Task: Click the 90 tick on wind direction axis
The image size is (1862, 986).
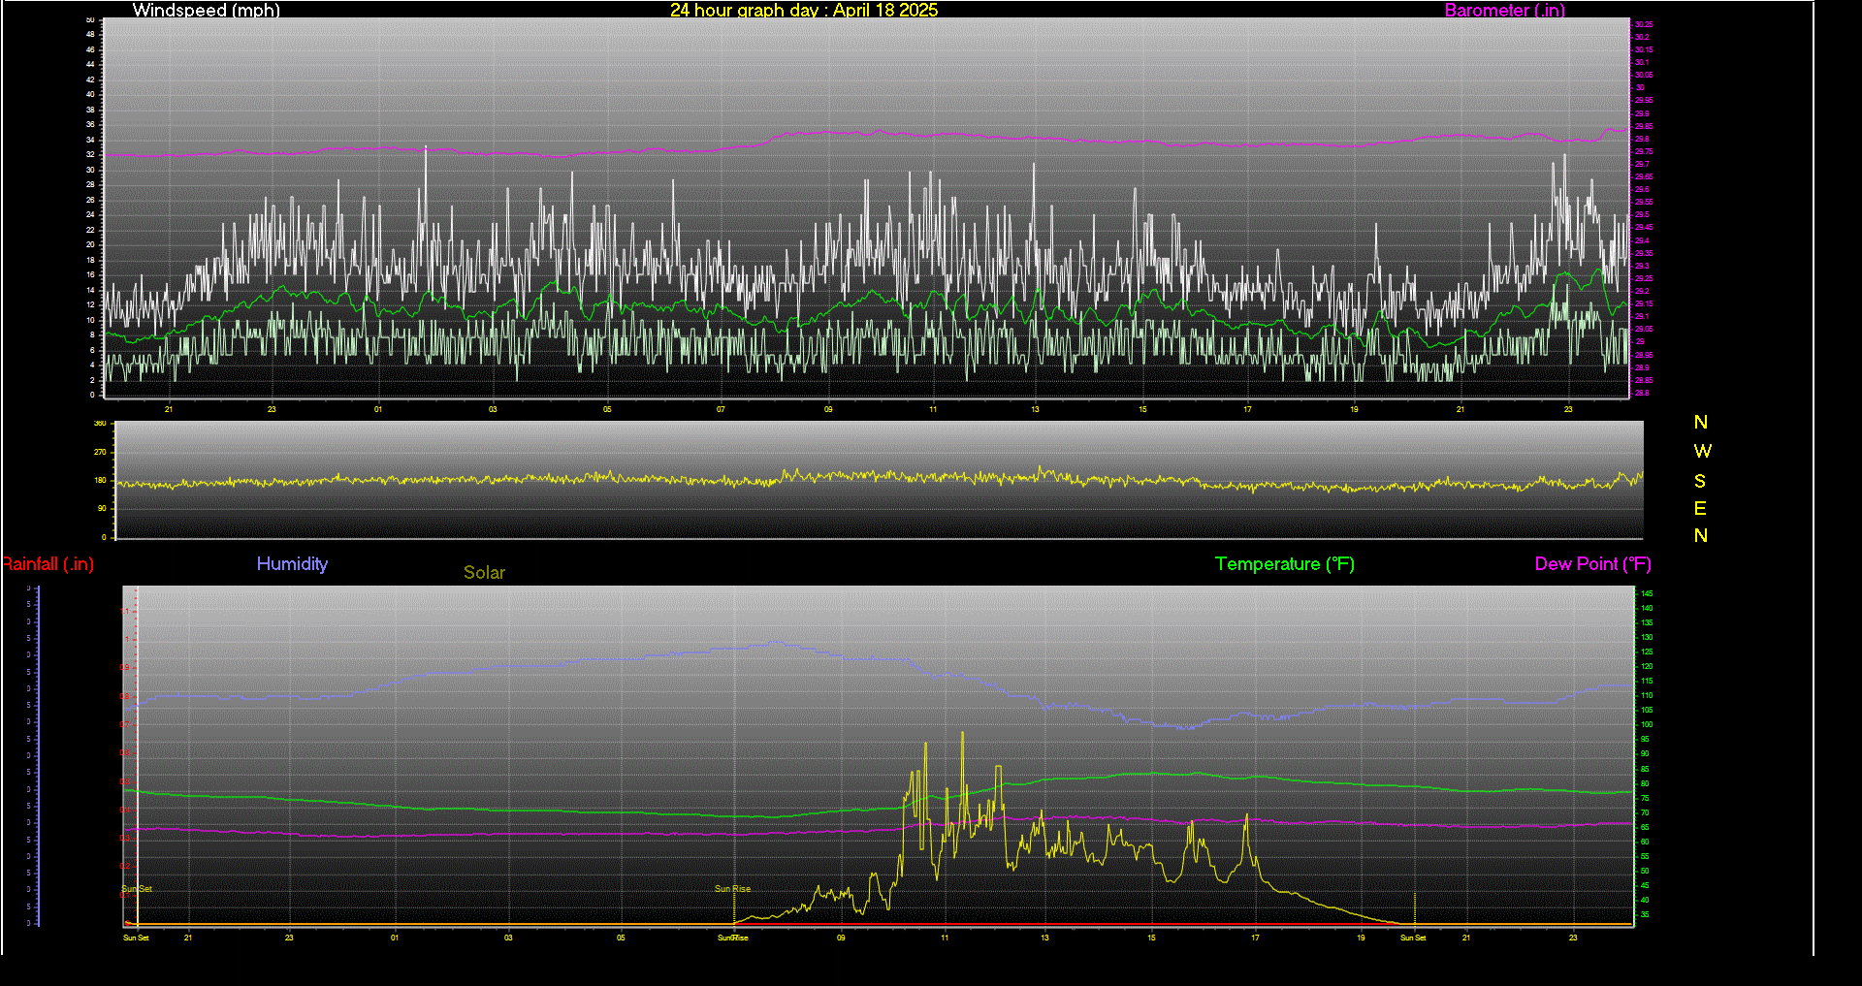Action: point(101,509)
